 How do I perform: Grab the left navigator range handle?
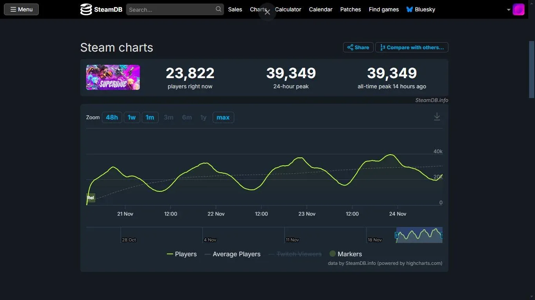pyautogui.click(x=396, y=235)
